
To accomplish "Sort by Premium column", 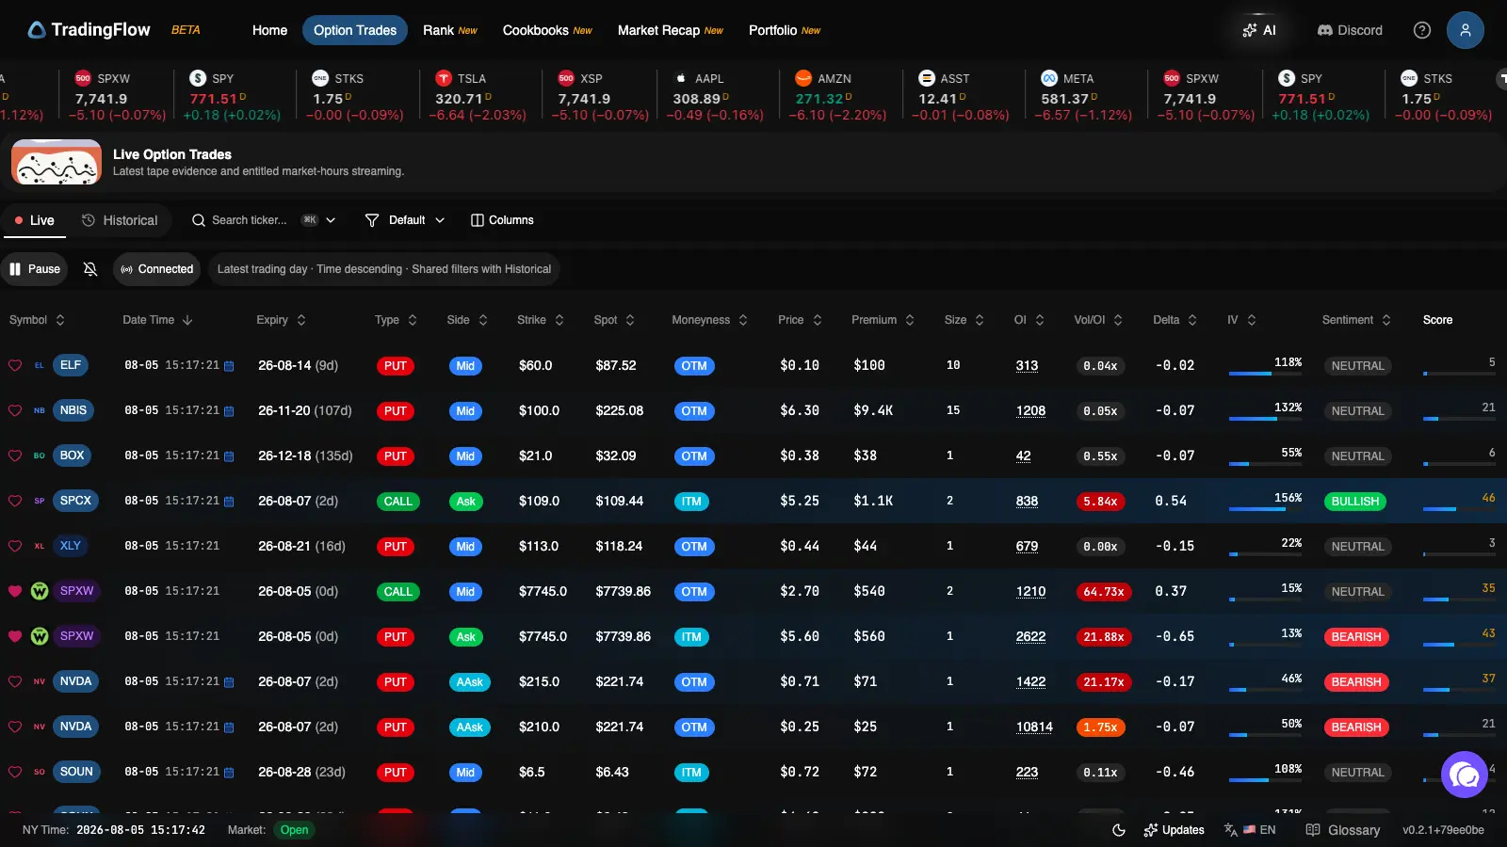I will (x=883, y=320).
